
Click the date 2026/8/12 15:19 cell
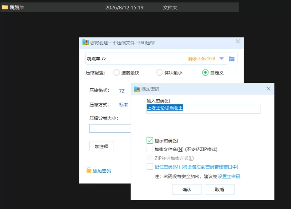(x=124, y=7)
